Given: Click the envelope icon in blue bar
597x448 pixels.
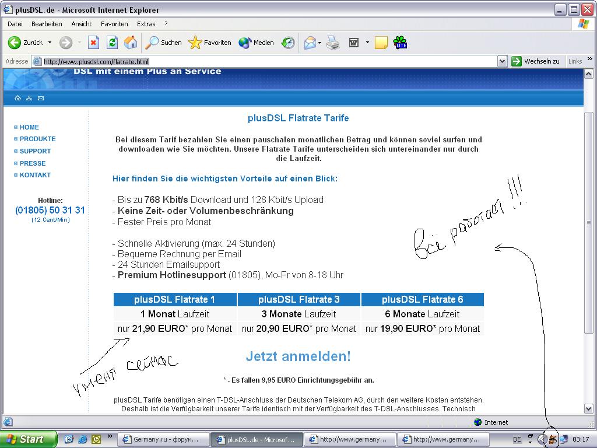Looking at the screenshot, I should (x=41, y=98).
